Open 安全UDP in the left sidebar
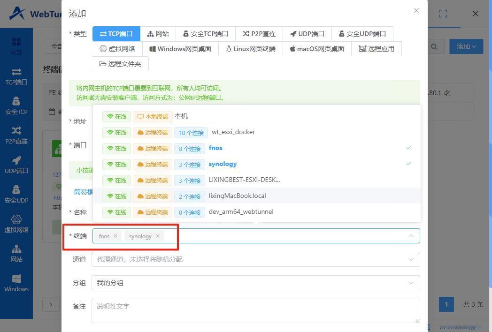 pos(16,195)
